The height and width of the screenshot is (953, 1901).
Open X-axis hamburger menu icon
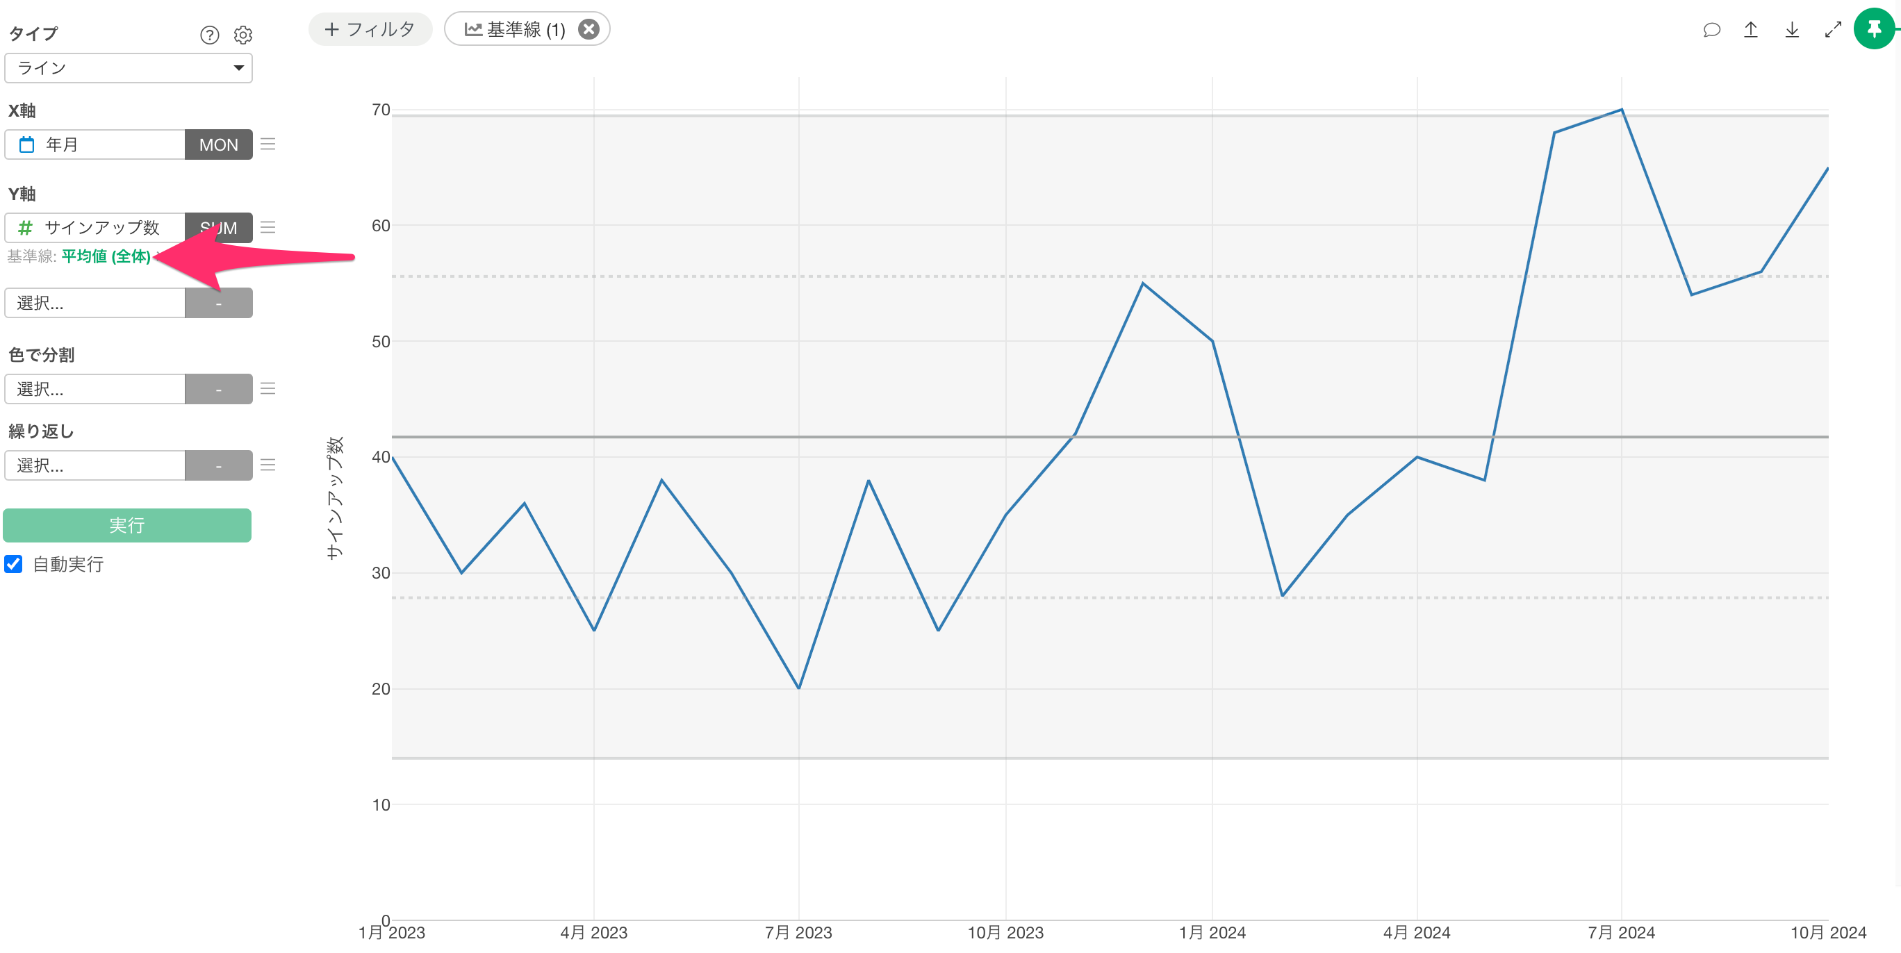[x=268, y=144]
